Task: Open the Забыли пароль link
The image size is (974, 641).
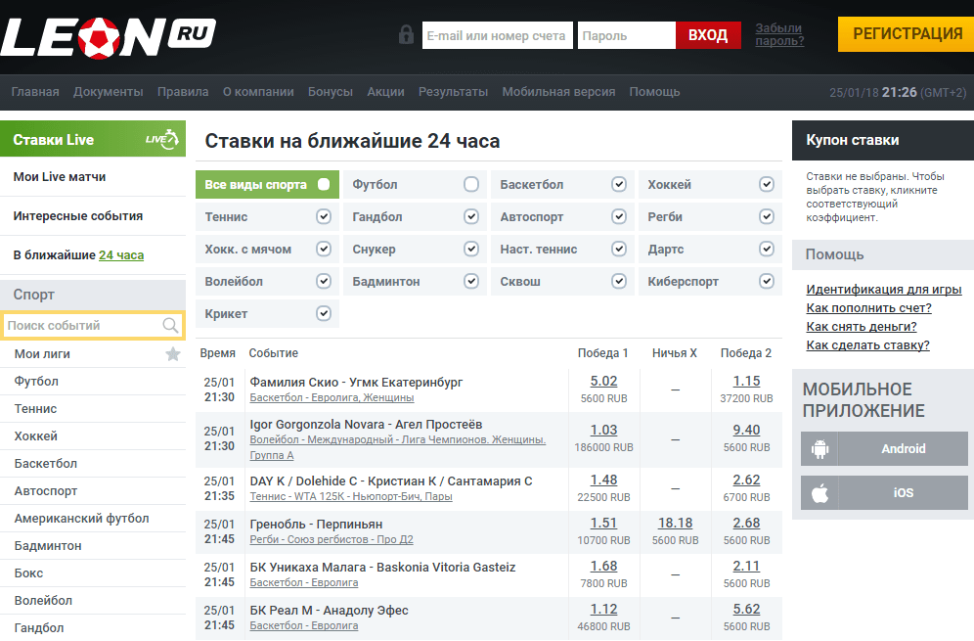Action: pos(779,34)
